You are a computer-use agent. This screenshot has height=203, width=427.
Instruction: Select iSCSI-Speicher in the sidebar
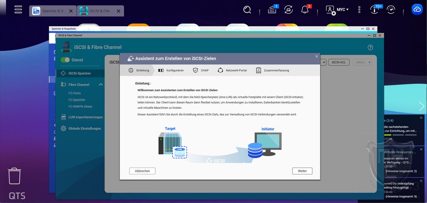[x=80, y=73]
